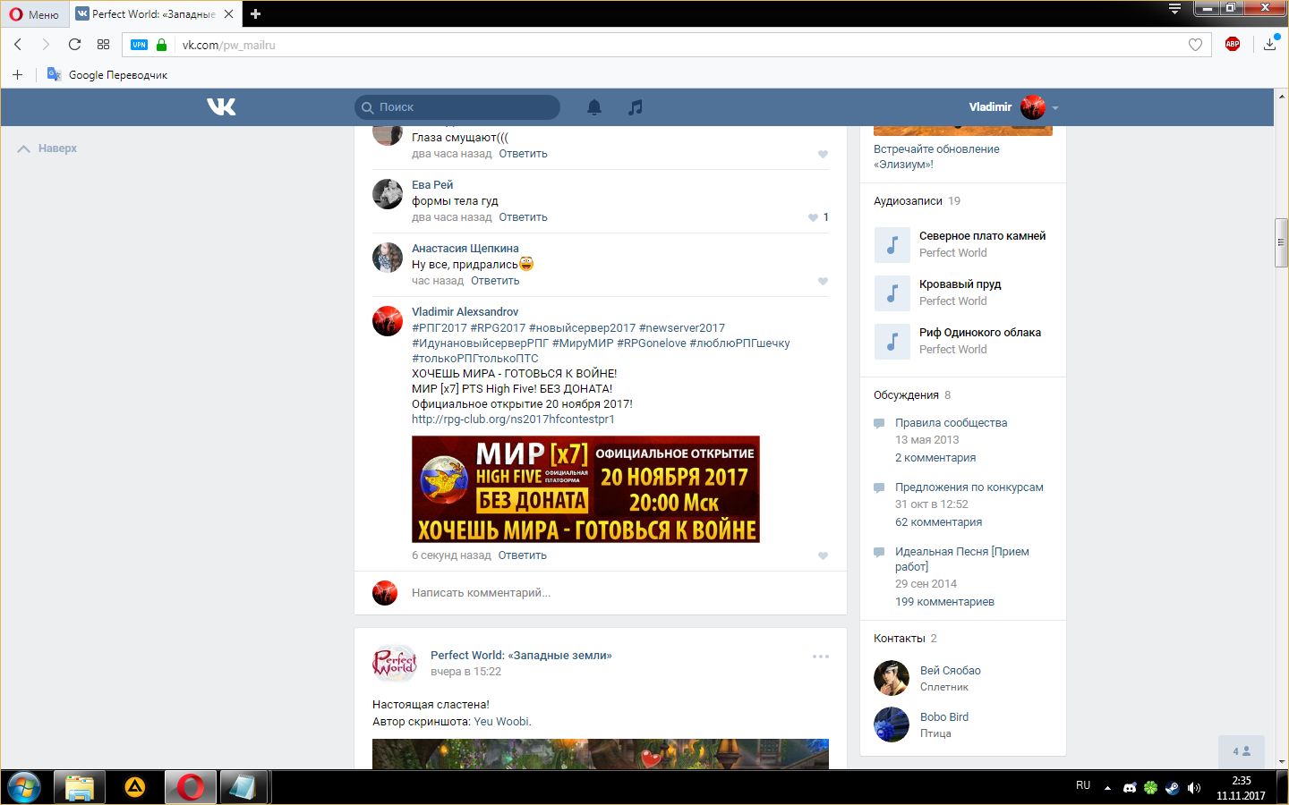Open the music player note icon

pos(635,107)
